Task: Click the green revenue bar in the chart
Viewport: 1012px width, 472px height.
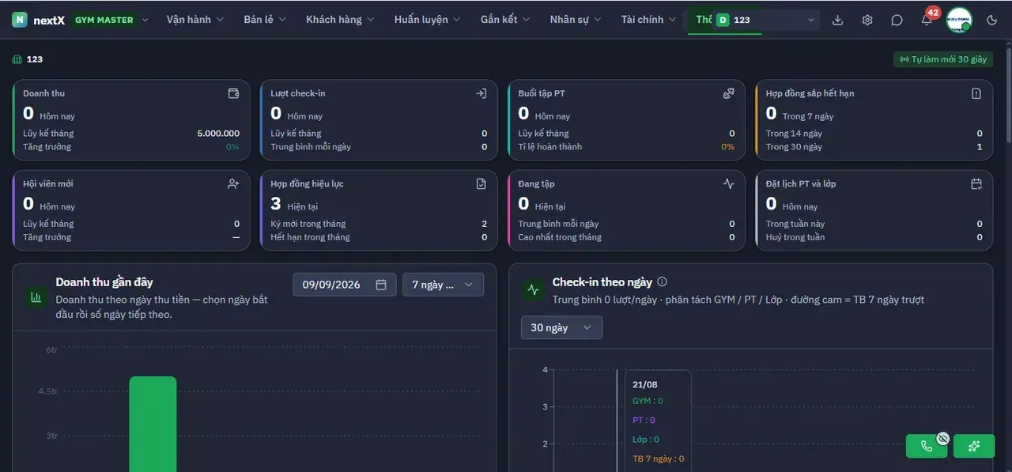Action: pos(153,424)
